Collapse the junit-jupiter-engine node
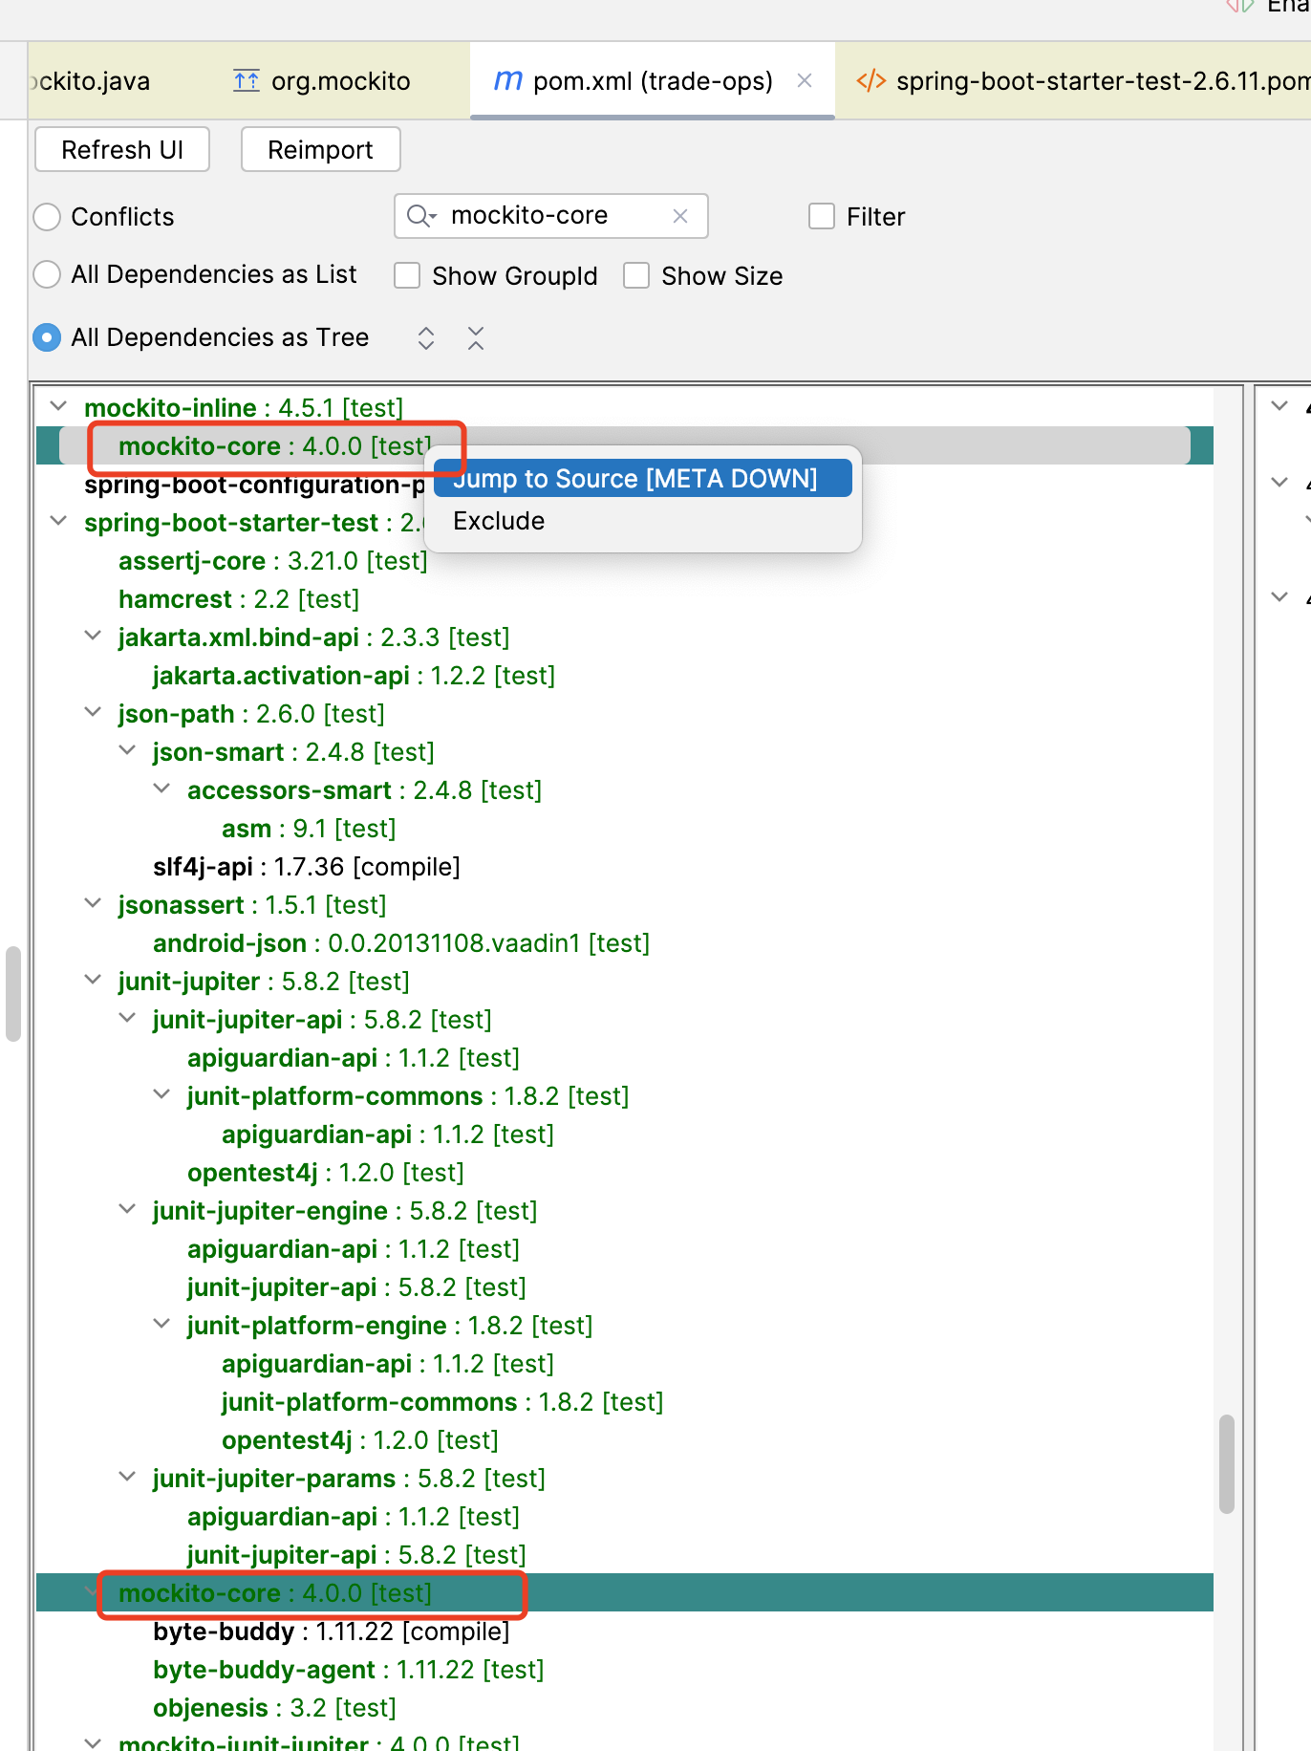Viewport: 1311px width, 1751px height. 128,1210
